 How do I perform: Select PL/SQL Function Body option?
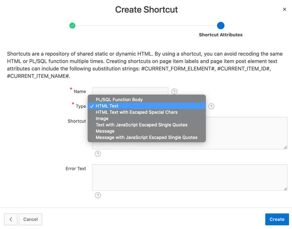point(119,100)
